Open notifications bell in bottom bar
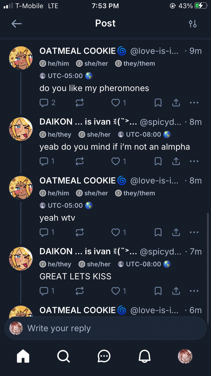211x376 pixels. (145, 356)
